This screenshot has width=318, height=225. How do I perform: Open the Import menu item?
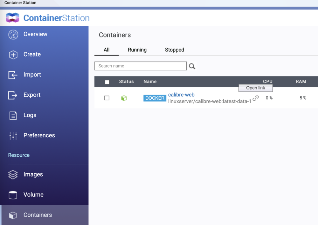pos(44,75)
